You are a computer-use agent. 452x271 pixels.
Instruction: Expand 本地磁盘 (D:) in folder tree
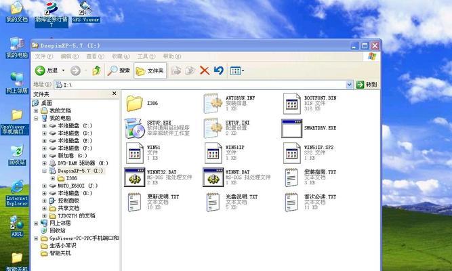pos(44,133)
